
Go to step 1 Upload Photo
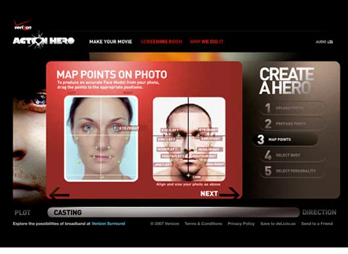(x=292, y=108)
